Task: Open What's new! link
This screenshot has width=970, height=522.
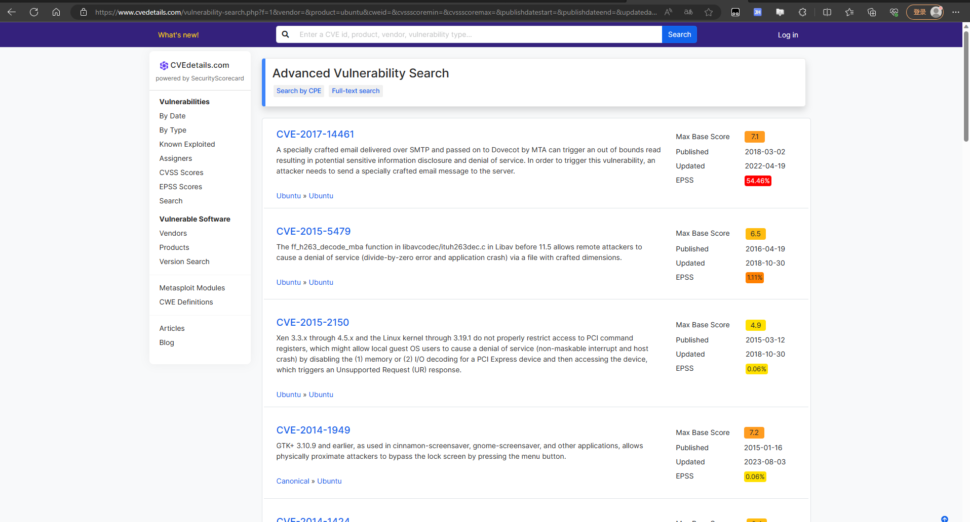Action: [178, 35]
